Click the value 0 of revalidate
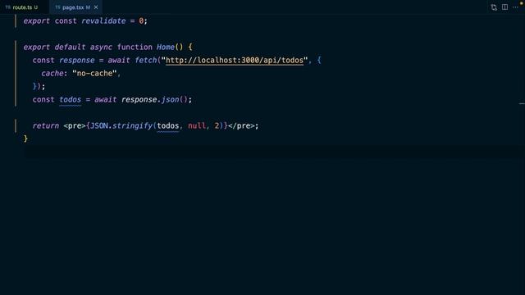The height and width of the screenshot is (295, 525). coord(141,20)
